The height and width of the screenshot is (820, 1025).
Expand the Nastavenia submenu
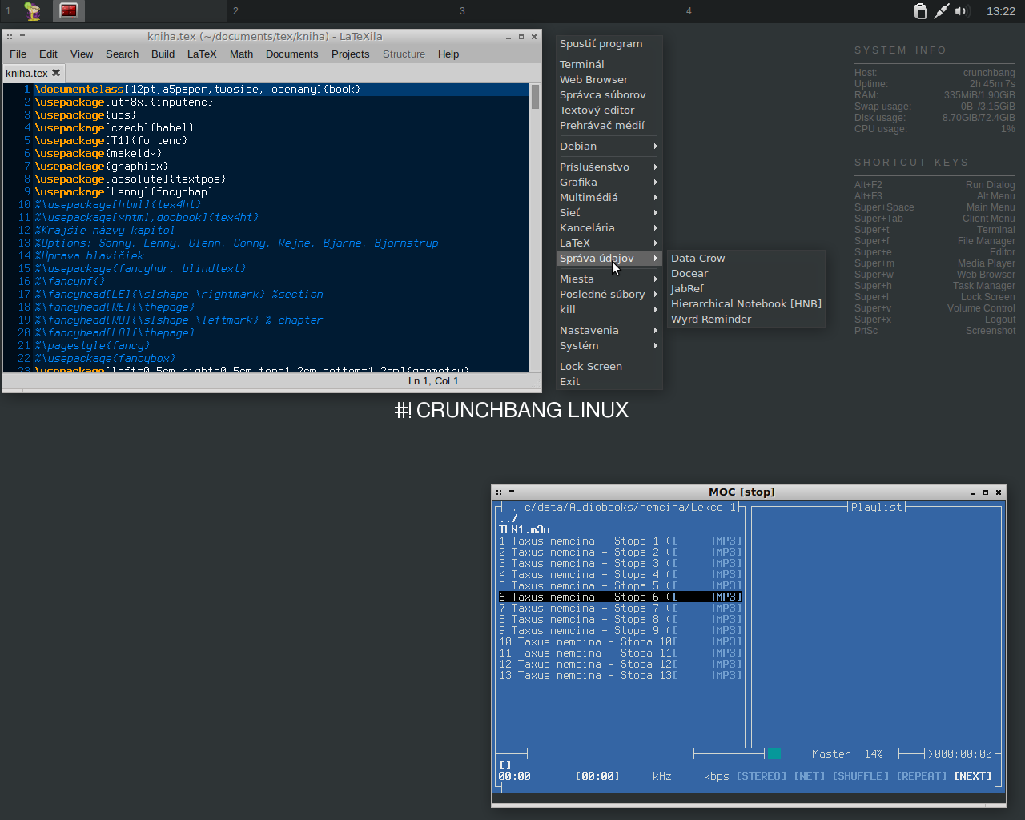pyautogui.click(x=609, y=331)
